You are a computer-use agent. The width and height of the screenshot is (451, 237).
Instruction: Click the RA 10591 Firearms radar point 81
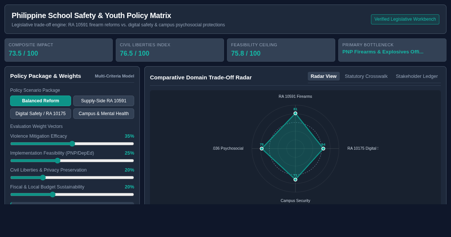coord(295,113)
